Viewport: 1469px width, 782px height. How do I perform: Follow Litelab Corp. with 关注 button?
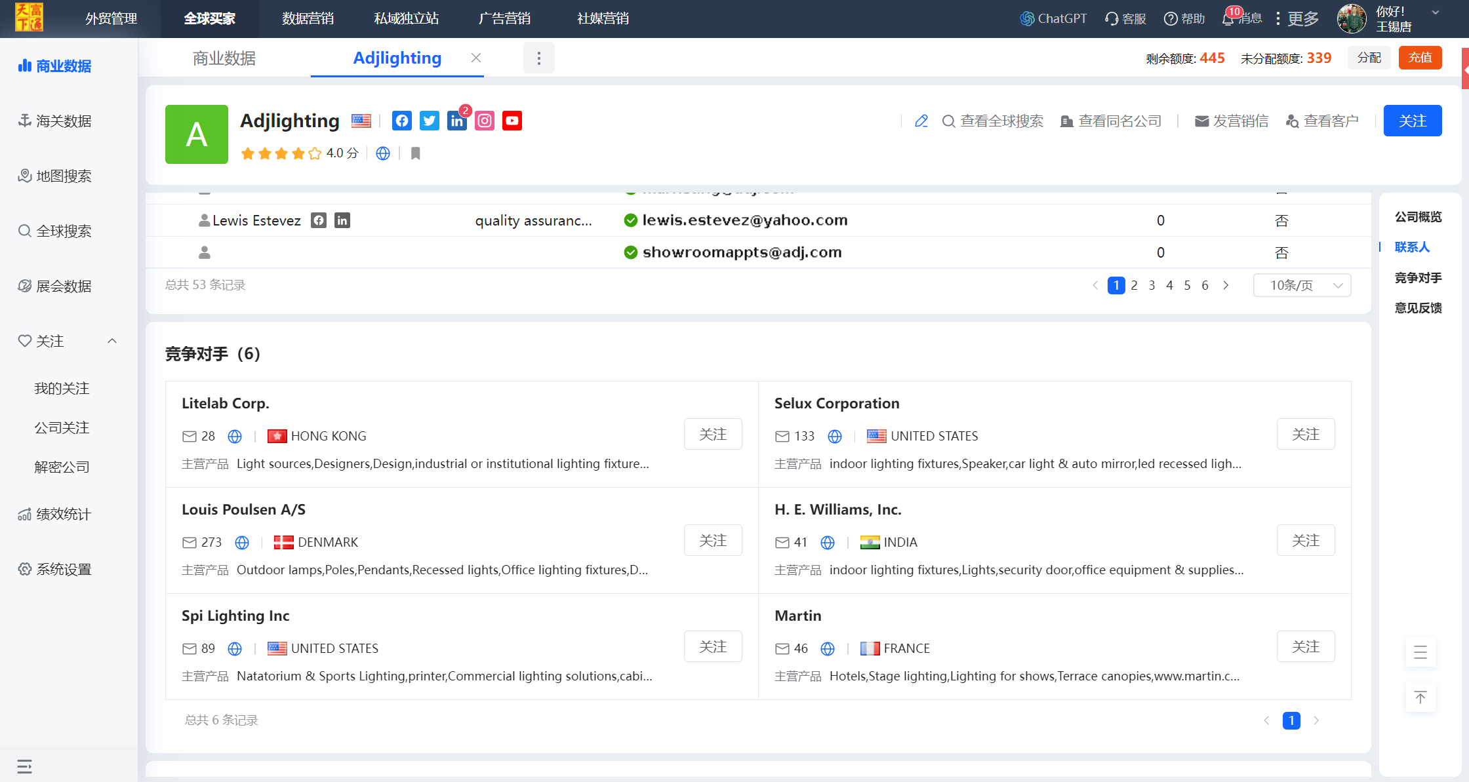click(713, 434)
